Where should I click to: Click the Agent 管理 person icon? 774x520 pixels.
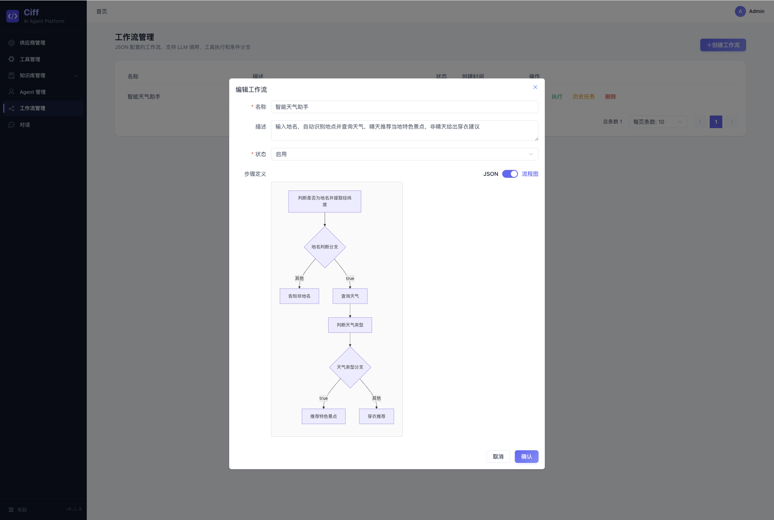coord(11,92)
